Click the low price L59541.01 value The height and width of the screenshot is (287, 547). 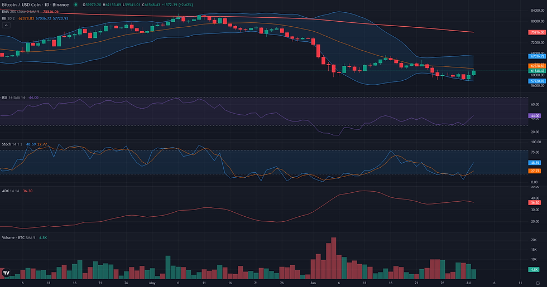coord(132,5)
